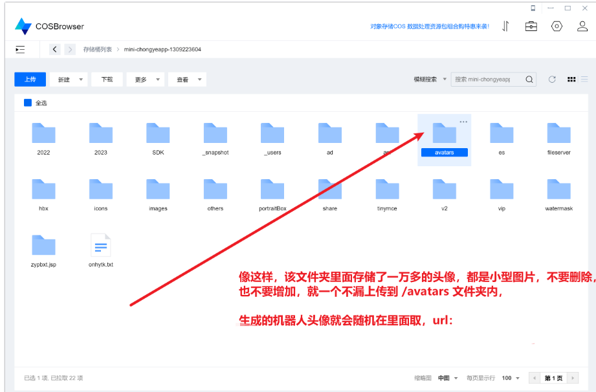The width and height of the screenshot is (596, 392).
Task: Collapse the sidebar menu icon
Action: point(20,49)
